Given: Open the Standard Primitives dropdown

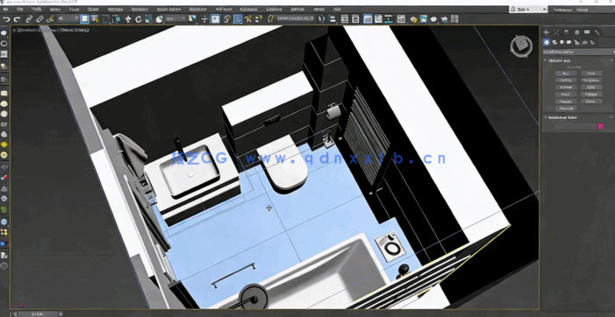Looking at the screenshot, I should click(x=579, y=52).
